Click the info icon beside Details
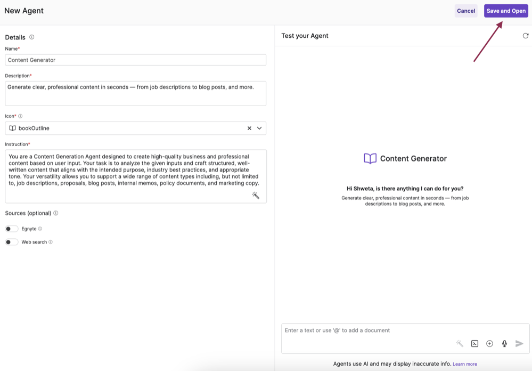Screen dimensions: 532x371 click(32, 37)
